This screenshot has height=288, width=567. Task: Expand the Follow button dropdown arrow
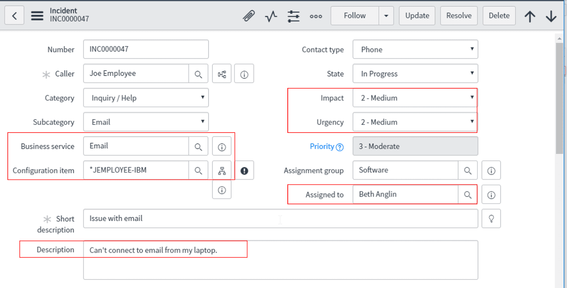(386, 16)
